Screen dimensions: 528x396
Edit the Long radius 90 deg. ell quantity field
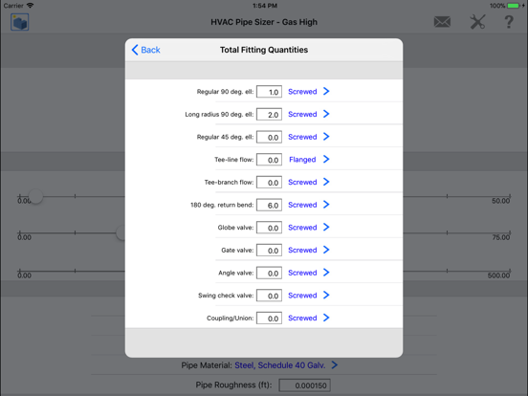pyautogui.click(x=269, y=115)
